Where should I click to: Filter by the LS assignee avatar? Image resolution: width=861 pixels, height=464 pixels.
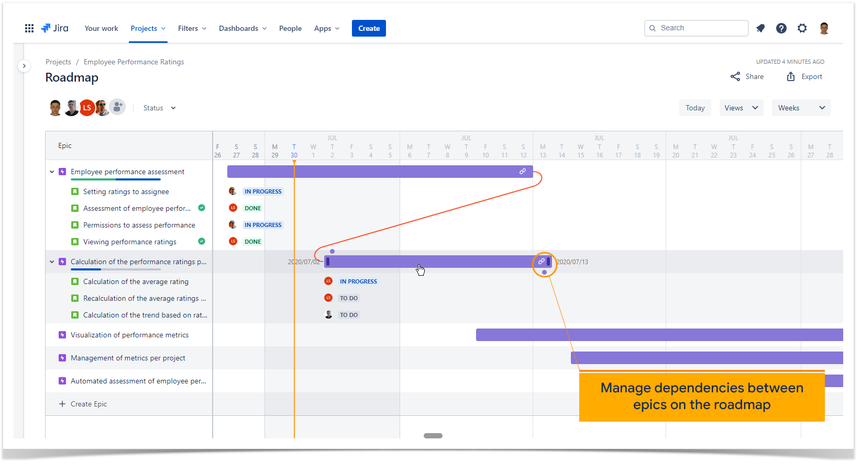pyautogui.click(x=87, y=108)
